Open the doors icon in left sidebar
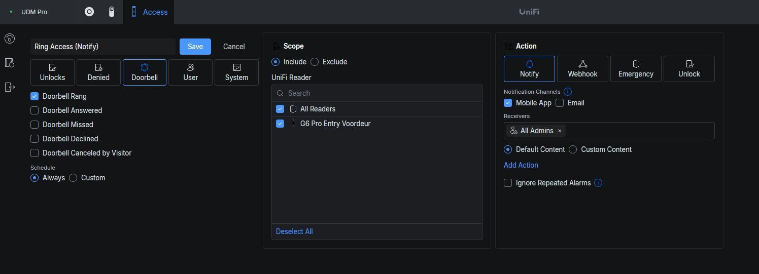759x274 pixels. (x=10, y=63)
